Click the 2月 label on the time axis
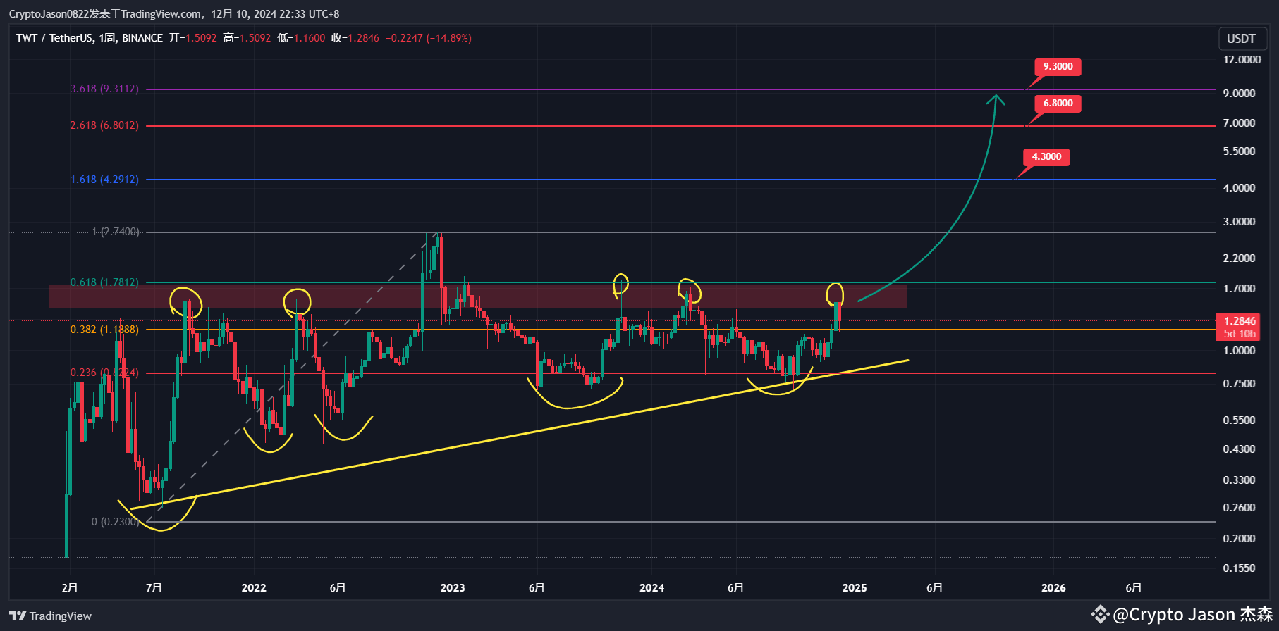The width and height of the screenshot is (1279, 631). [x=70, y=588]
